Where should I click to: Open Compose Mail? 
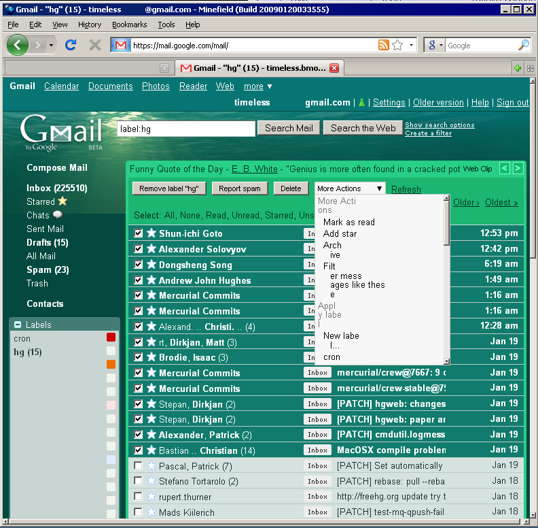pyautogui.click(x=57, y=167)
